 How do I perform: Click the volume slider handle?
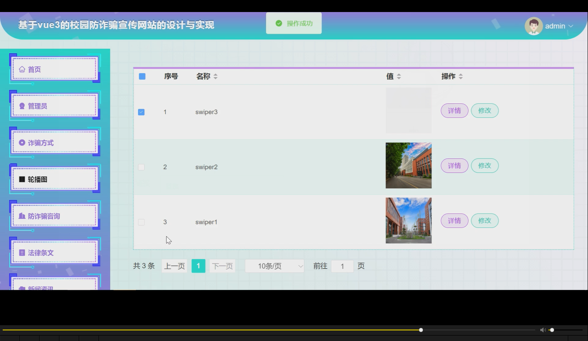[x=552, y=330]
